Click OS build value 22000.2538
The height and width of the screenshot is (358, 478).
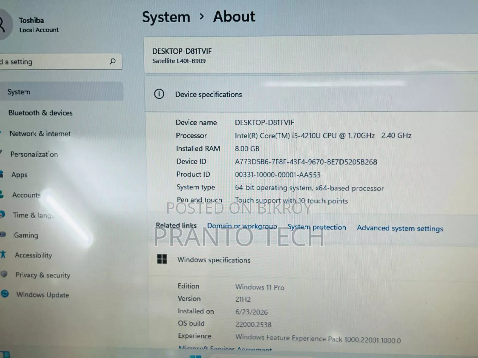pyautogui.click(x=253, y=325)
